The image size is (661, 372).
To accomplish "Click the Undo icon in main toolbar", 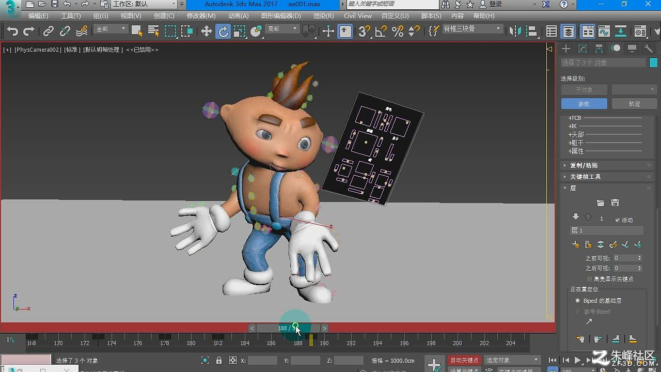I will pos(12,32).
